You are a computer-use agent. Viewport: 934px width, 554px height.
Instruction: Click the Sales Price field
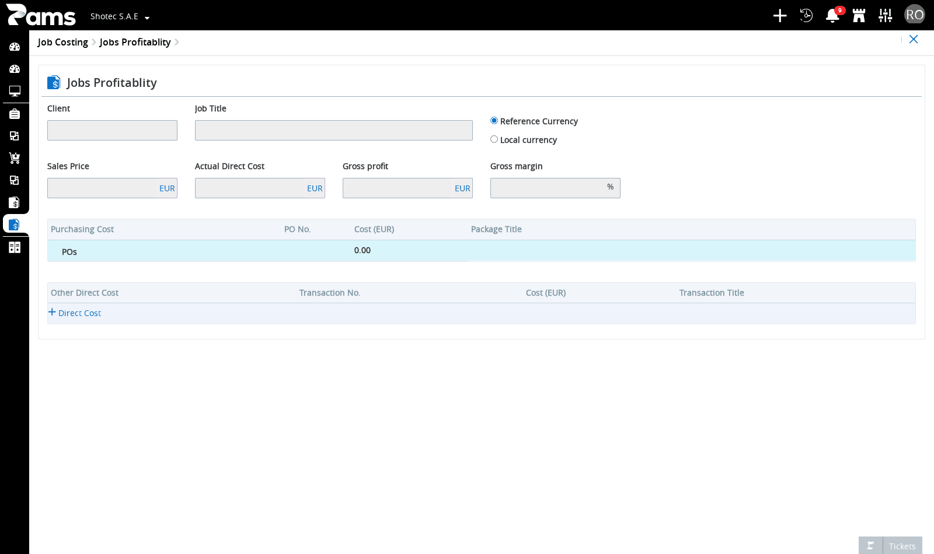tap(112, 188)
